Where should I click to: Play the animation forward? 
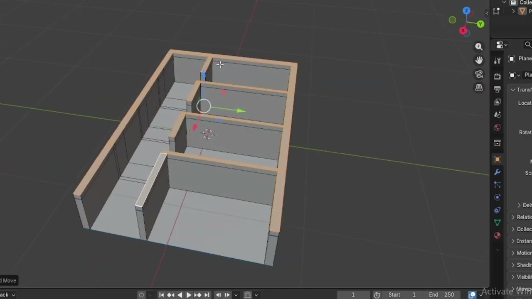coord(189,295)
